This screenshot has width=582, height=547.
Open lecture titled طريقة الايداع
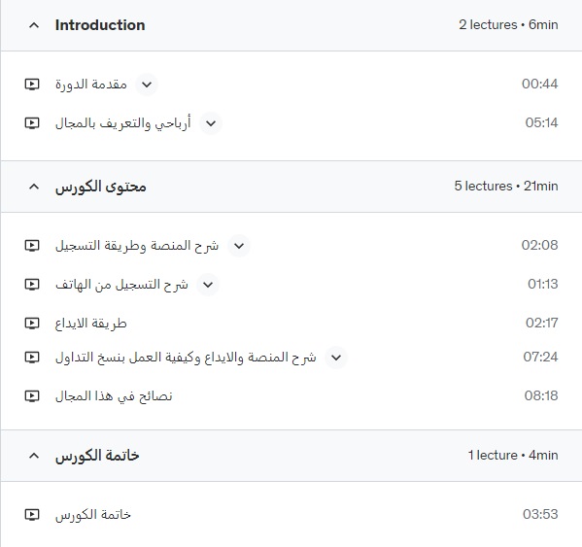pyautogui.click(x=91, y=324)
